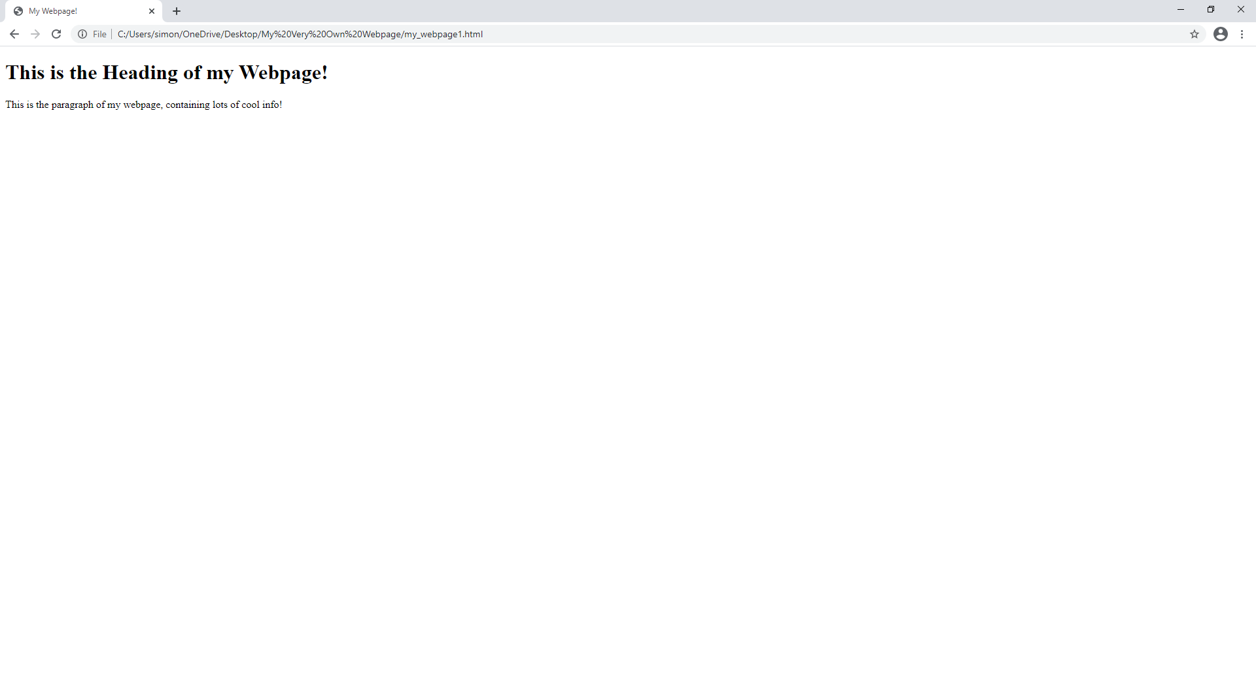The height and width of the screenshot is (674, 1256).
Task: Bookmark this page with the star
Action: pos(1195,34)
